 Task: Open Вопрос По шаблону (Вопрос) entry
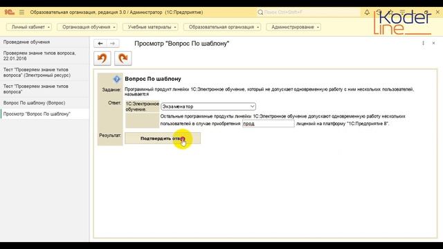pyautogui.click(x=44, y=103)
